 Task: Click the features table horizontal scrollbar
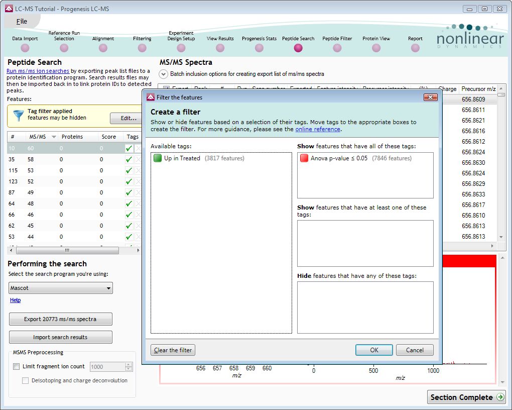[67, 250]
